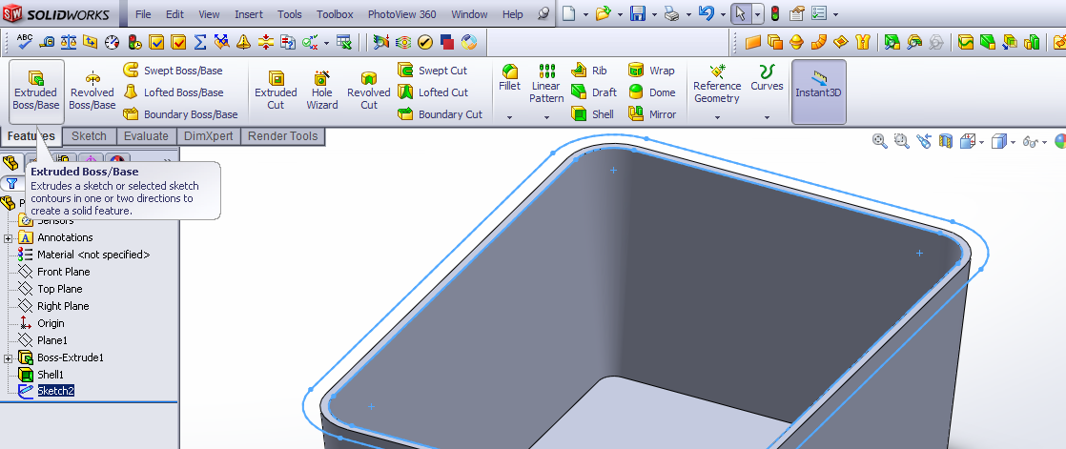This screenshot has height=449, width=1066.
Task: Open the Toolbox menu
Action: pyautogui.click(x=335, y=13)
